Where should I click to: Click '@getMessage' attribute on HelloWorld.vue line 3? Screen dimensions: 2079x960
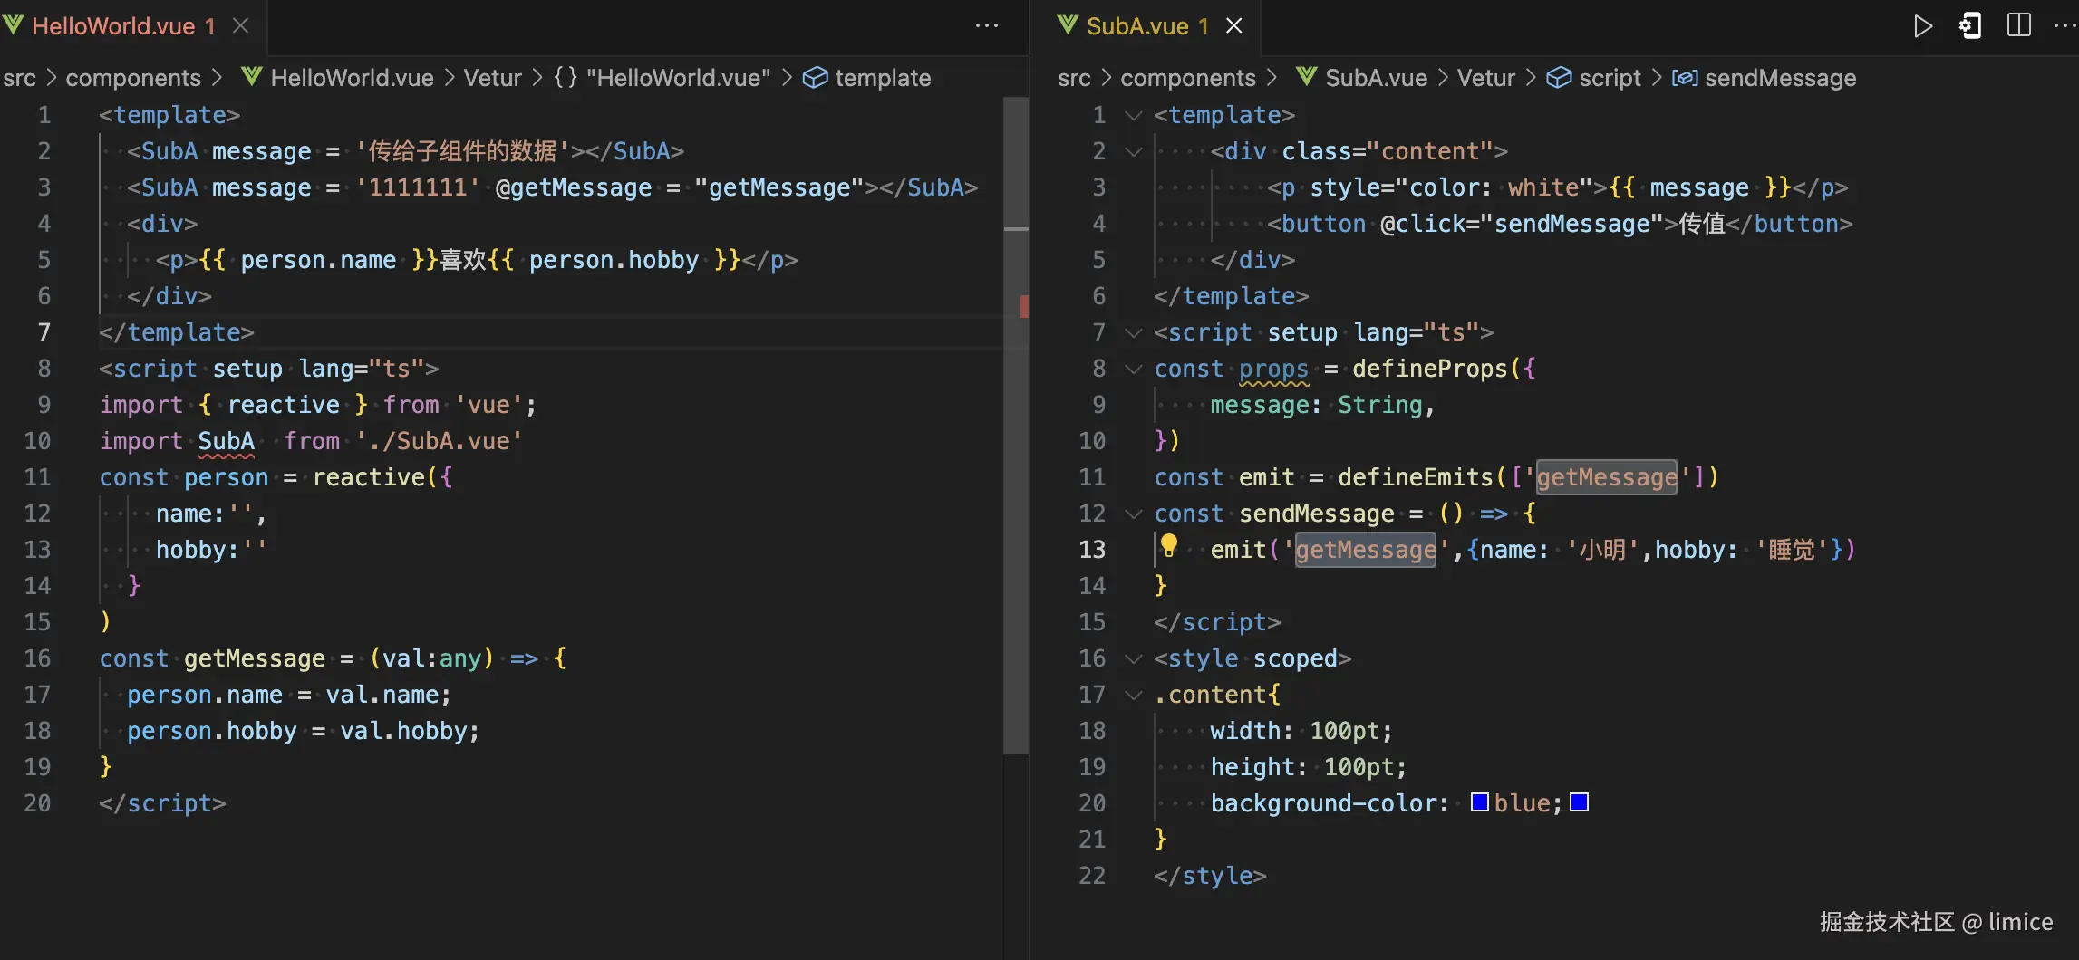coord(574,187)
